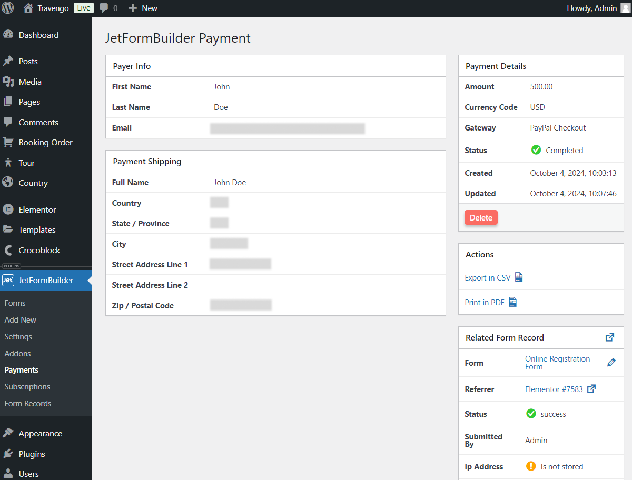Click the Elementor sidebar icon
Image resolution: width=632 pixels, height=480 pixels.
pyautogui.click(x=7, y=209)
